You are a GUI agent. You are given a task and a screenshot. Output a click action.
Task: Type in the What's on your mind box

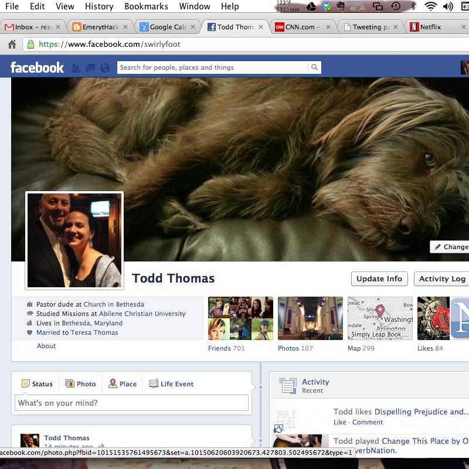coord(131,403)
